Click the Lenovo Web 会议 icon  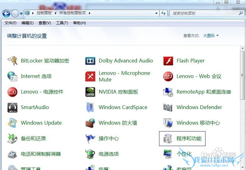(168, 76)
